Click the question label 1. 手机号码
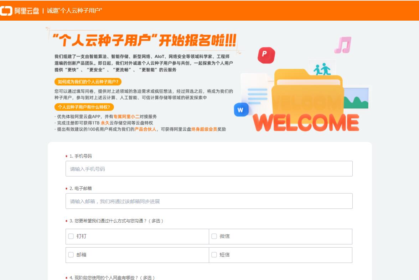 81,156
